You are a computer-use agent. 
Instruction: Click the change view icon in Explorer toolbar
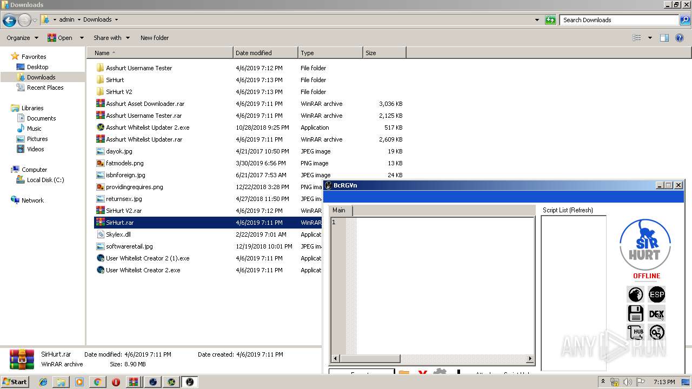[x=637, y=38]
